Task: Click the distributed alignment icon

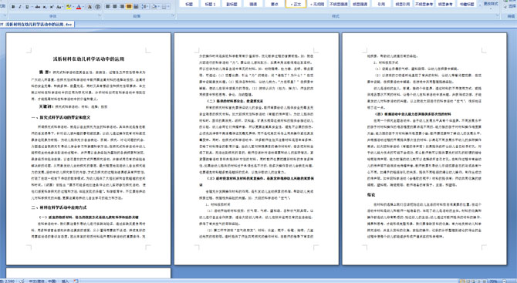Action: (136, 6)
